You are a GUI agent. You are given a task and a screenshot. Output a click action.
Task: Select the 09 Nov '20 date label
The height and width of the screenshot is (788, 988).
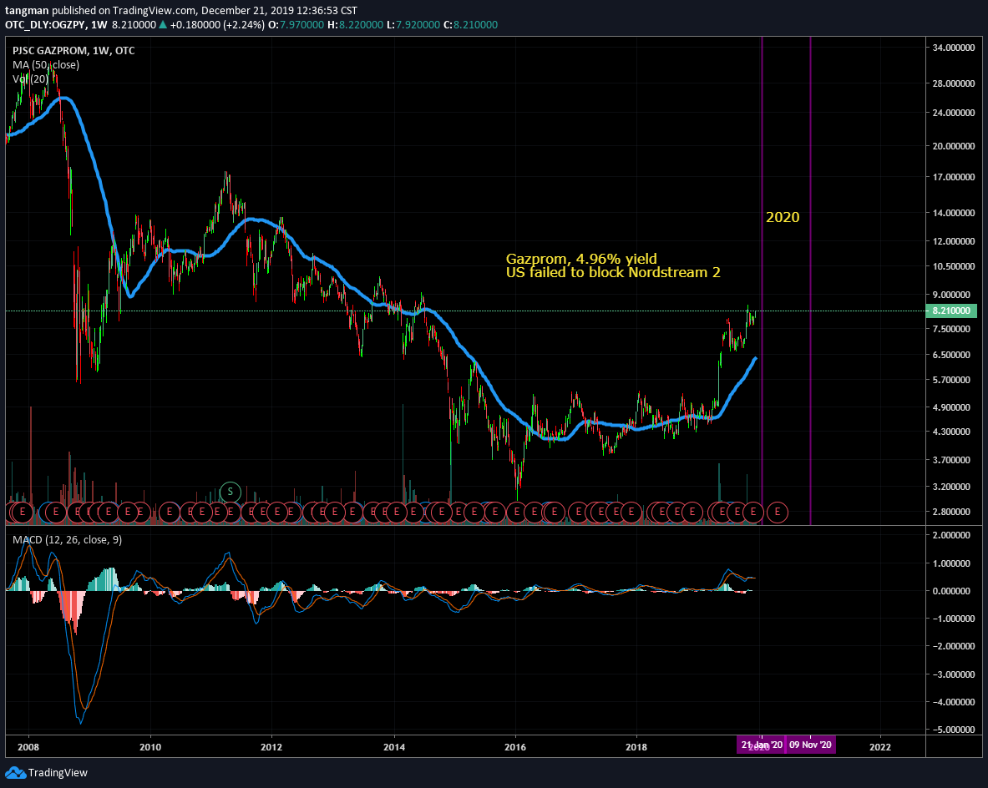pyautogui.click(x=810, y=745)
